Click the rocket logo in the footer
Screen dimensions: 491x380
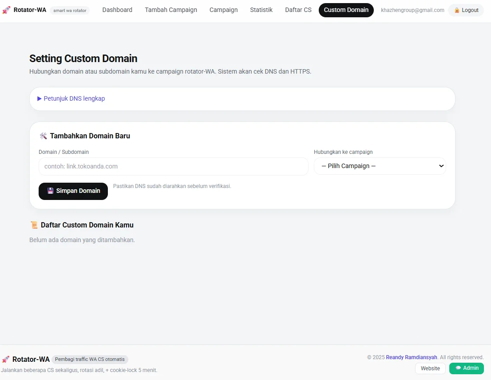(x=5, y=359)
